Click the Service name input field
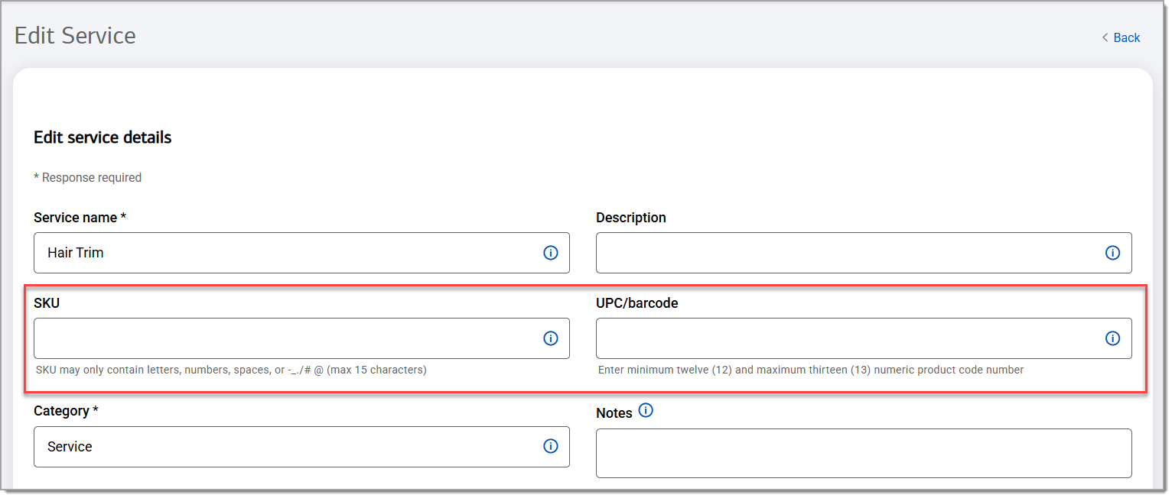 point(301,253)
